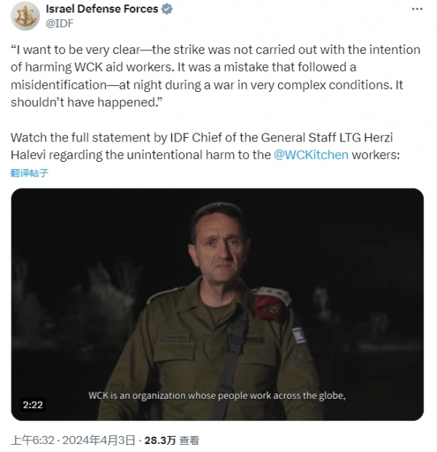Click the video subtitle about WCK organization
The image size is (437, 452).
click(x=217, y=395)
